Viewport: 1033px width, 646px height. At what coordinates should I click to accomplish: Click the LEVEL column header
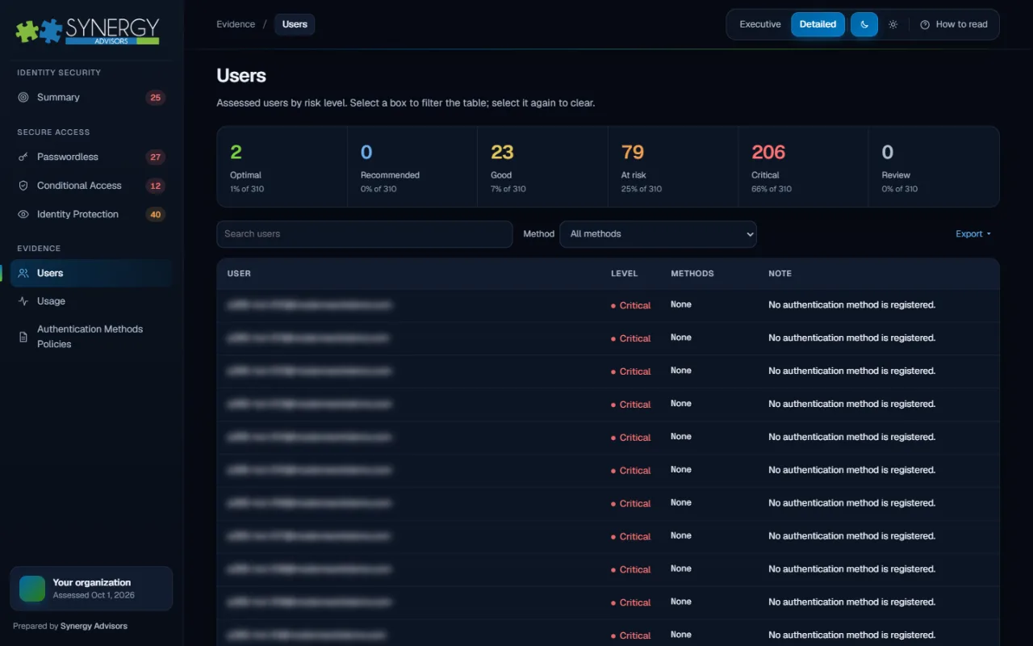(x=625, y=274)
